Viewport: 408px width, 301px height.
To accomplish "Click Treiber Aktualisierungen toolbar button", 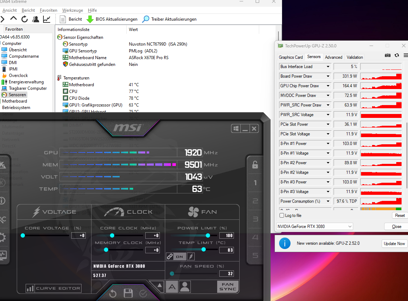I will click(169, 19).
